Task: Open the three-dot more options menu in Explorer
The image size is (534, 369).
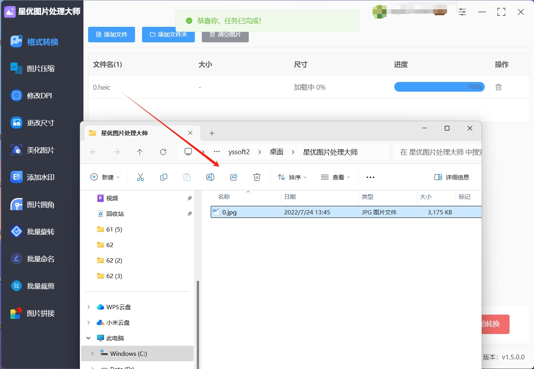Action: click(x=371, y=177)
